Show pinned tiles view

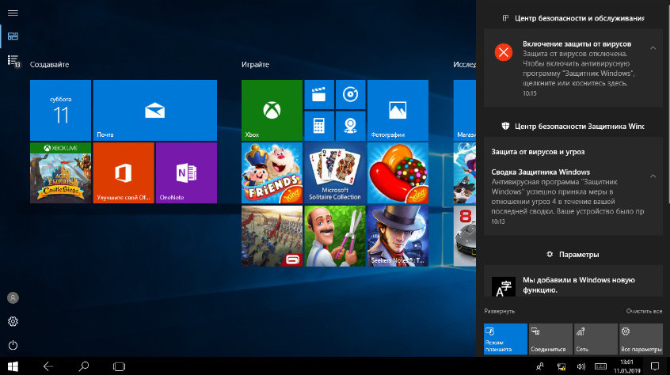[x=13, y=36]
